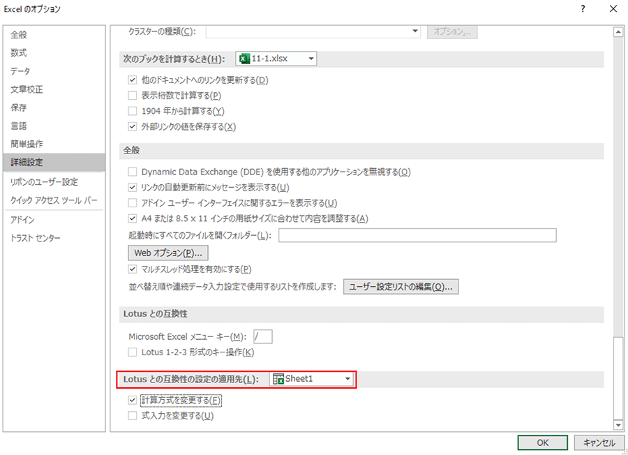Image resolution: width=628 pixels, height=455 pixels.
Task: Enable 式入力を変更する checkbox
Action: pos(132,416)
